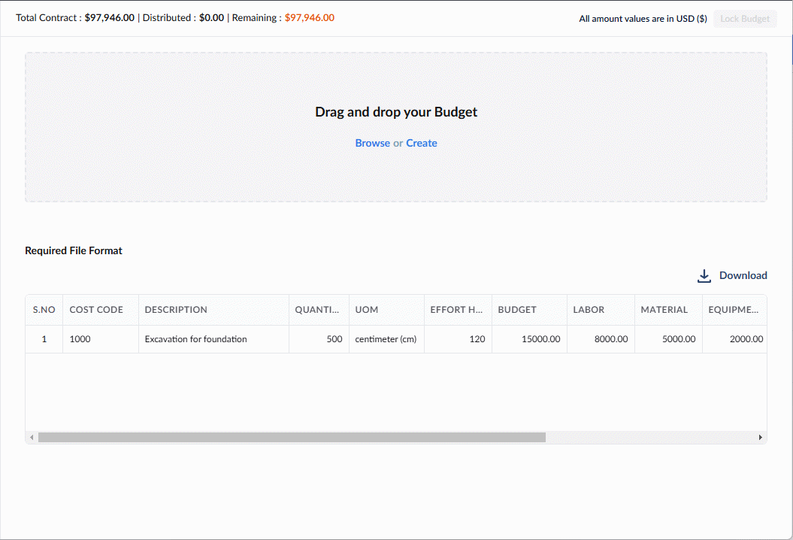Image resolution: width=793 pixels, height=540 pixels.
Task: Click the horizontal scrollbar thumb
Action: click(292, 437)
